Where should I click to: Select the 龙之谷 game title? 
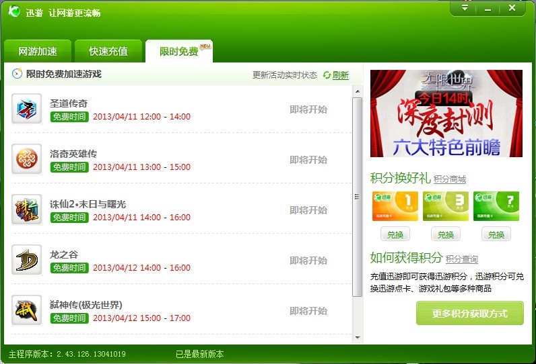64,255
